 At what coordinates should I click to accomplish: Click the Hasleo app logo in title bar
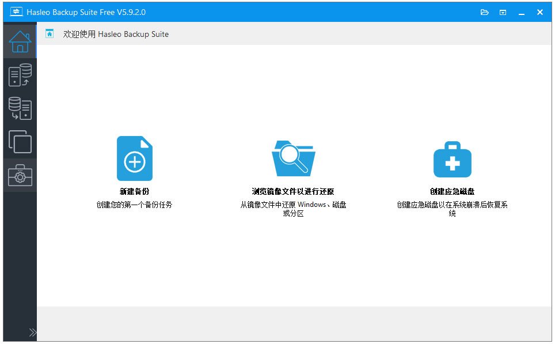(x=16, y=12)
